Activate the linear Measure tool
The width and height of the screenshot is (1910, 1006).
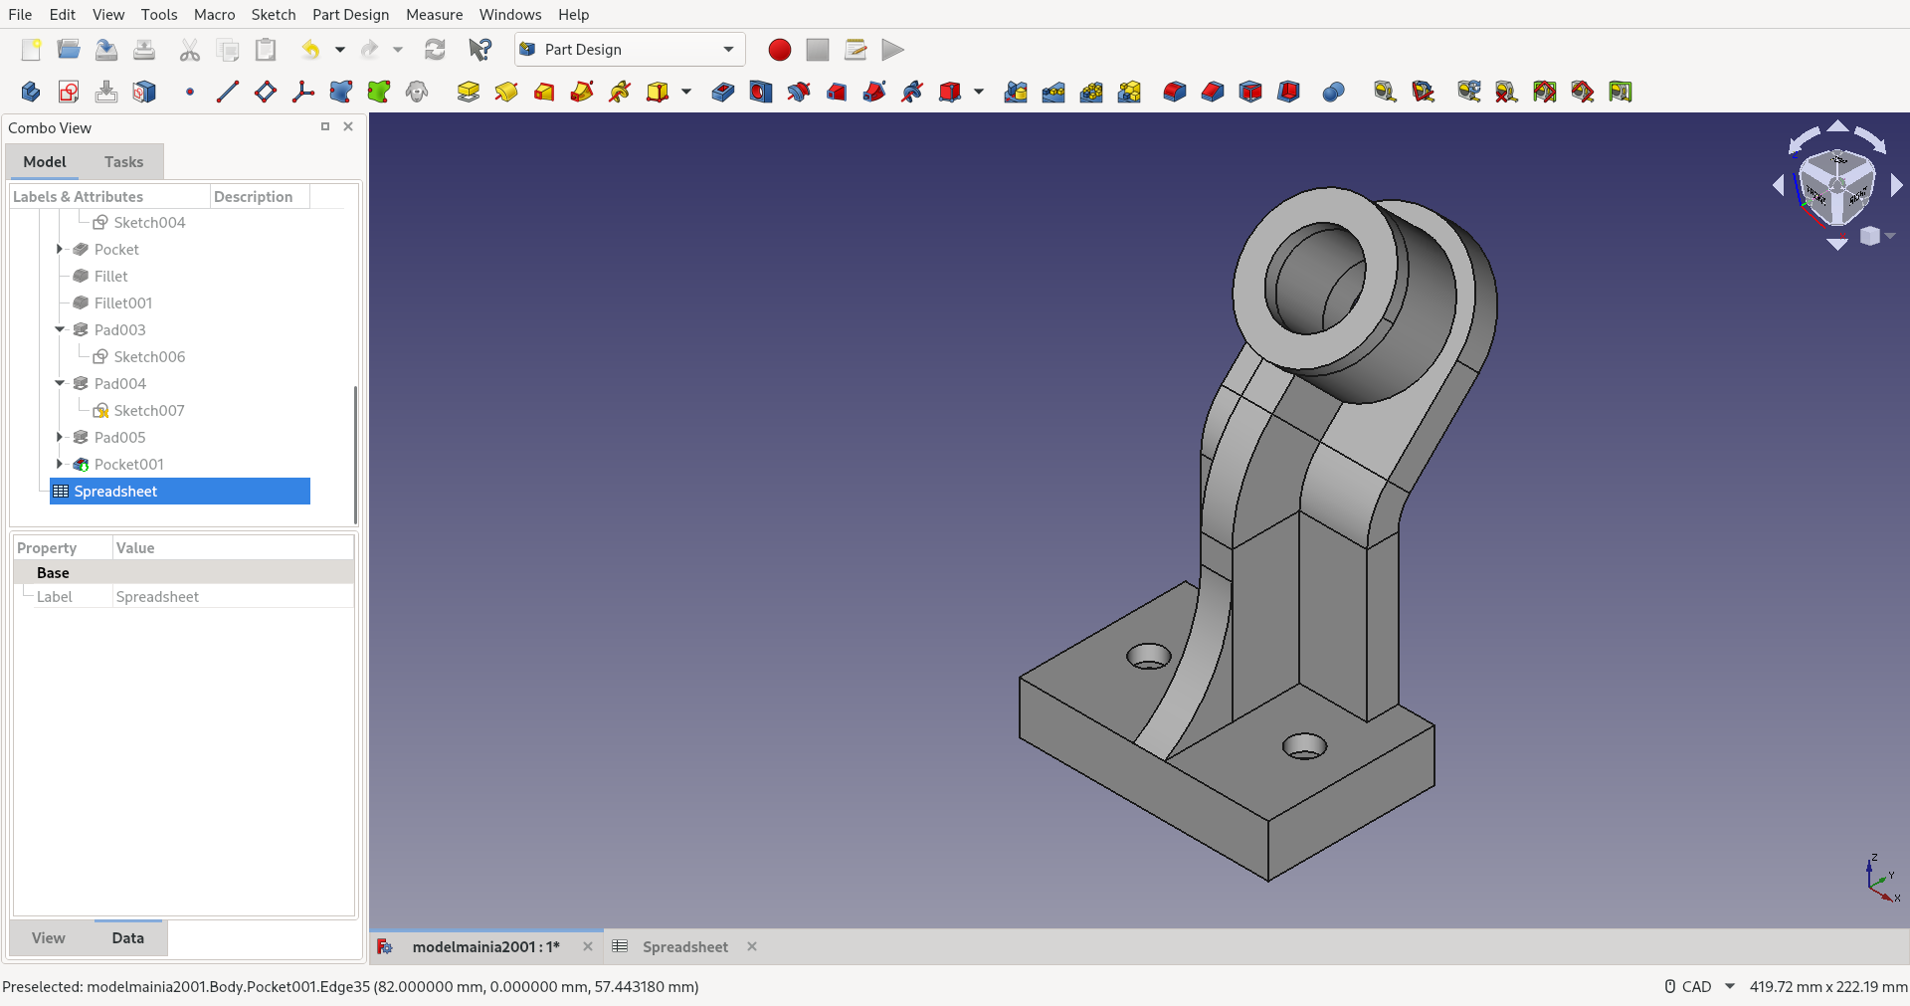tap(1384, 92)
